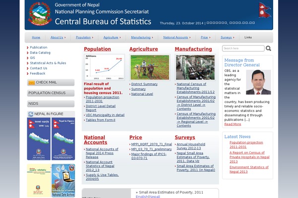Expand the arrow beside Surveys in navbar
The image size is (298, 198).
coord(233,38)
